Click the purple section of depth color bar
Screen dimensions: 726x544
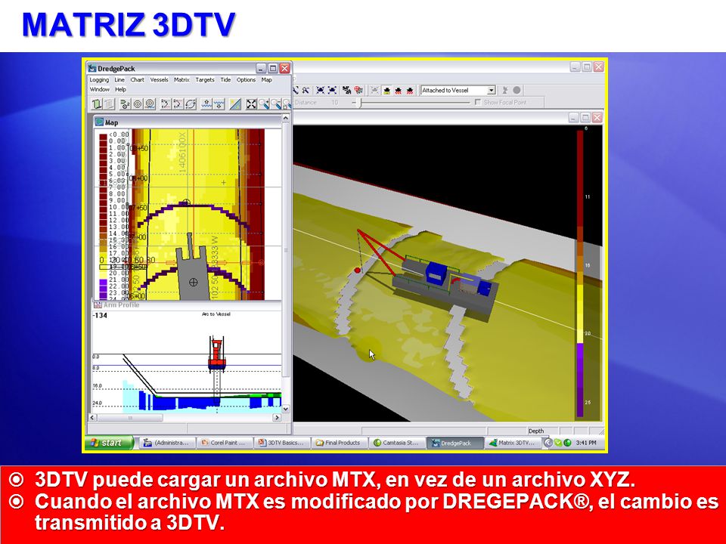(580, 379)
